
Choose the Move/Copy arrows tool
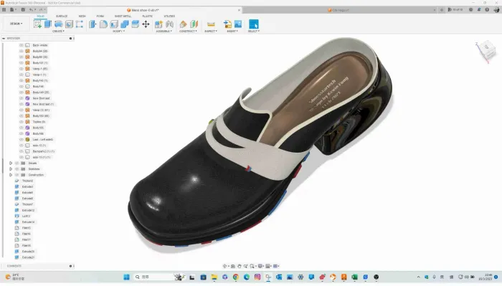click(146, 24)
